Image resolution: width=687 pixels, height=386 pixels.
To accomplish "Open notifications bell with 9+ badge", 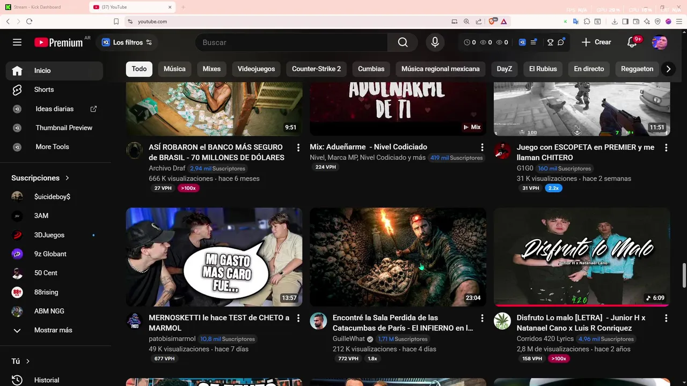I will point(632,42).
